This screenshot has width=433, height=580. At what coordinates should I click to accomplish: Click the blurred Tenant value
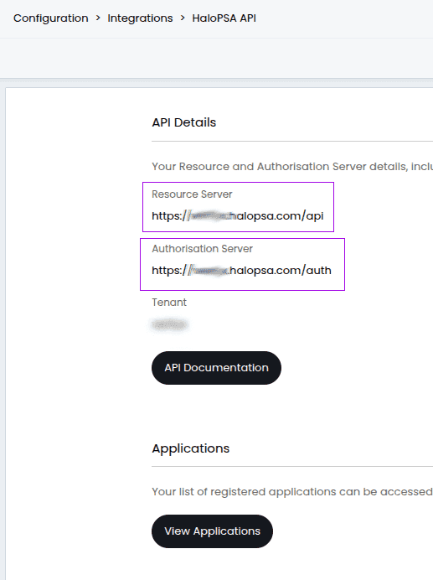coord(170,324)
